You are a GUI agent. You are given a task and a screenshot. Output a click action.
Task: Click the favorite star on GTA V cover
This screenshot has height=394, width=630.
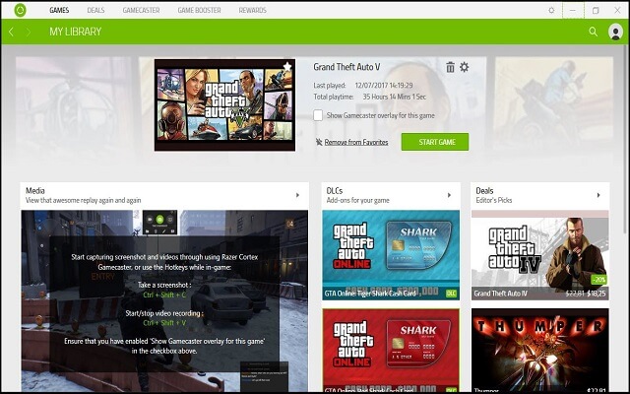[x=287, y=67]
